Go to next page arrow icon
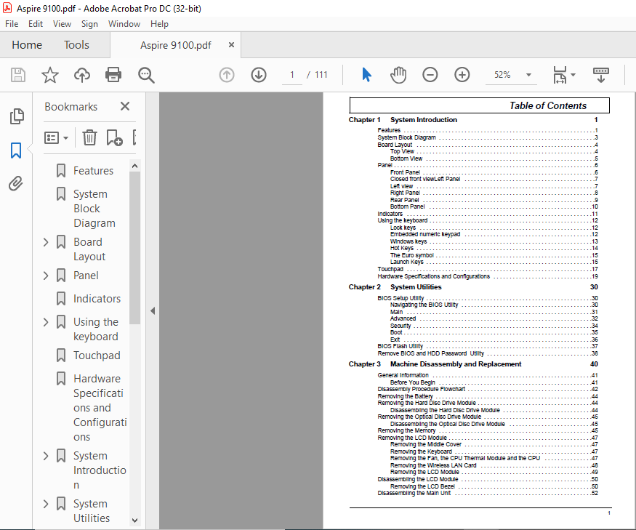The width and height of the screenshot is (636, 530). coord(259,75)
